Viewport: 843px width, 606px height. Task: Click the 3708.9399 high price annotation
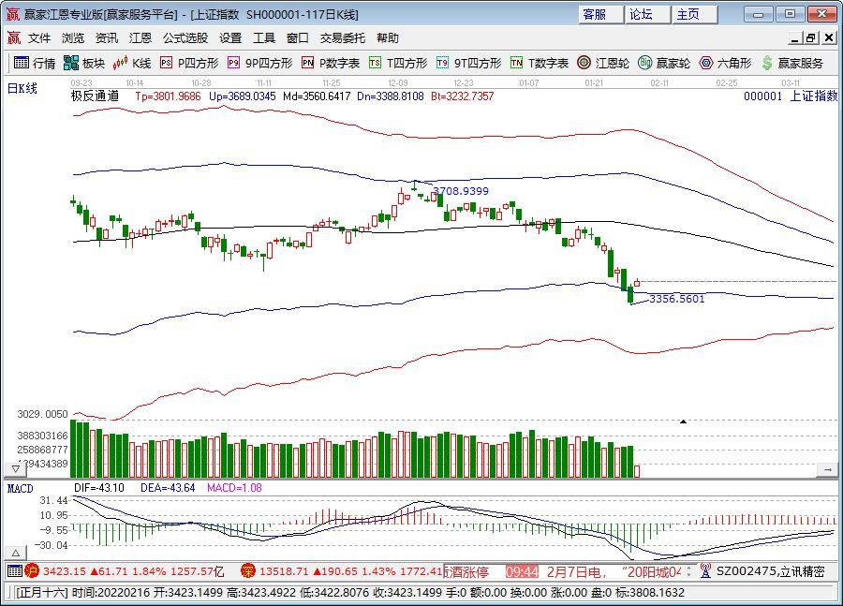(461, 191)
